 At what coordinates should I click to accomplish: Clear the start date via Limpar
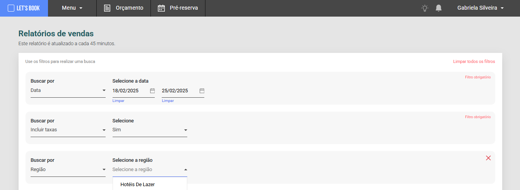point(118,101)
